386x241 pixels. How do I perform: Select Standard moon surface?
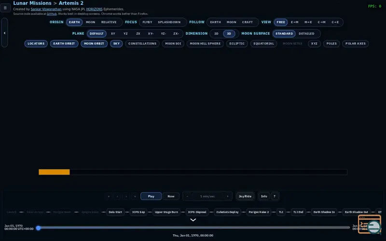tap(284, 33)
